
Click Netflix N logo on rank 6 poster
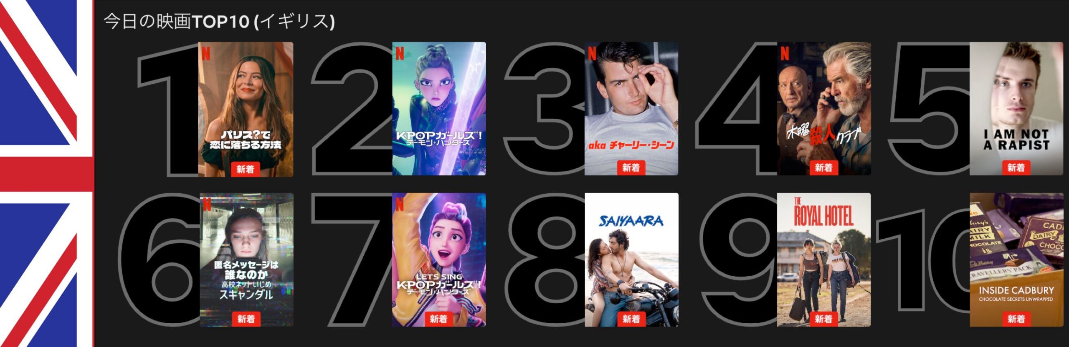pyautogui.click(x=207, y=204)
